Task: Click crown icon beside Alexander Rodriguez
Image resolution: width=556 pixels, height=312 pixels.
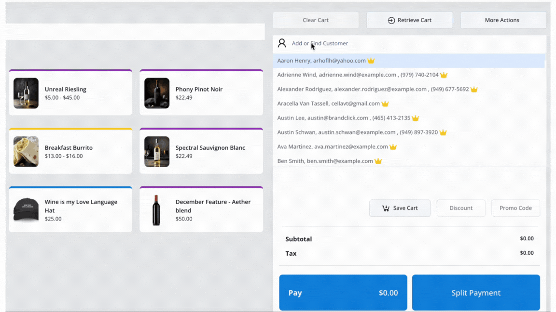Action: point(474,89)
